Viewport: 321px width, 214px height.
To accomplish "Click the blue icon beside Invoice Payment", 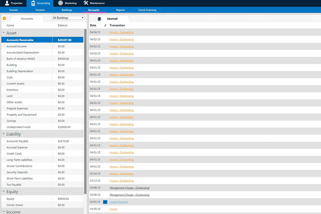I will [x=105, y=202].
